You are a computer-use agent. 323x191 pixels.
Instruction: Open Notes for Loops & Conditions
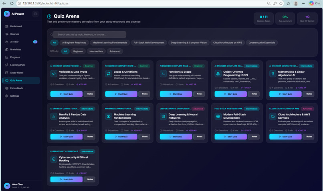click(144, 94)
